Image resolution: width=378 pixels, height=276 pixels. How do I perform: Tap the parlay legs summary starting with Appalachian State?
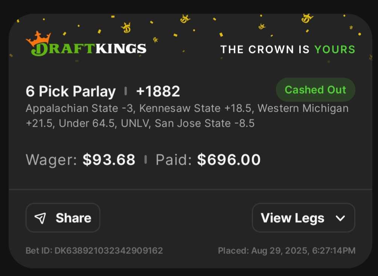187,116
